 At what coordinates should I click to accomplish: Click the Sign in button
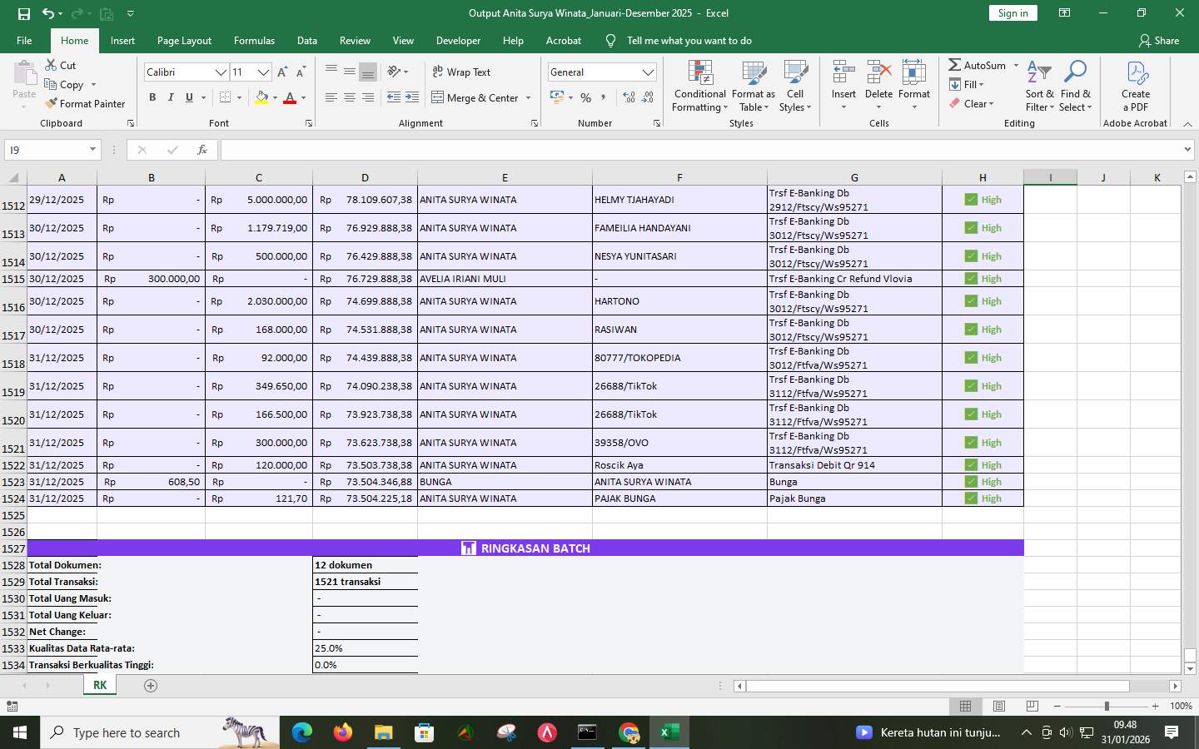(1012, 12)
